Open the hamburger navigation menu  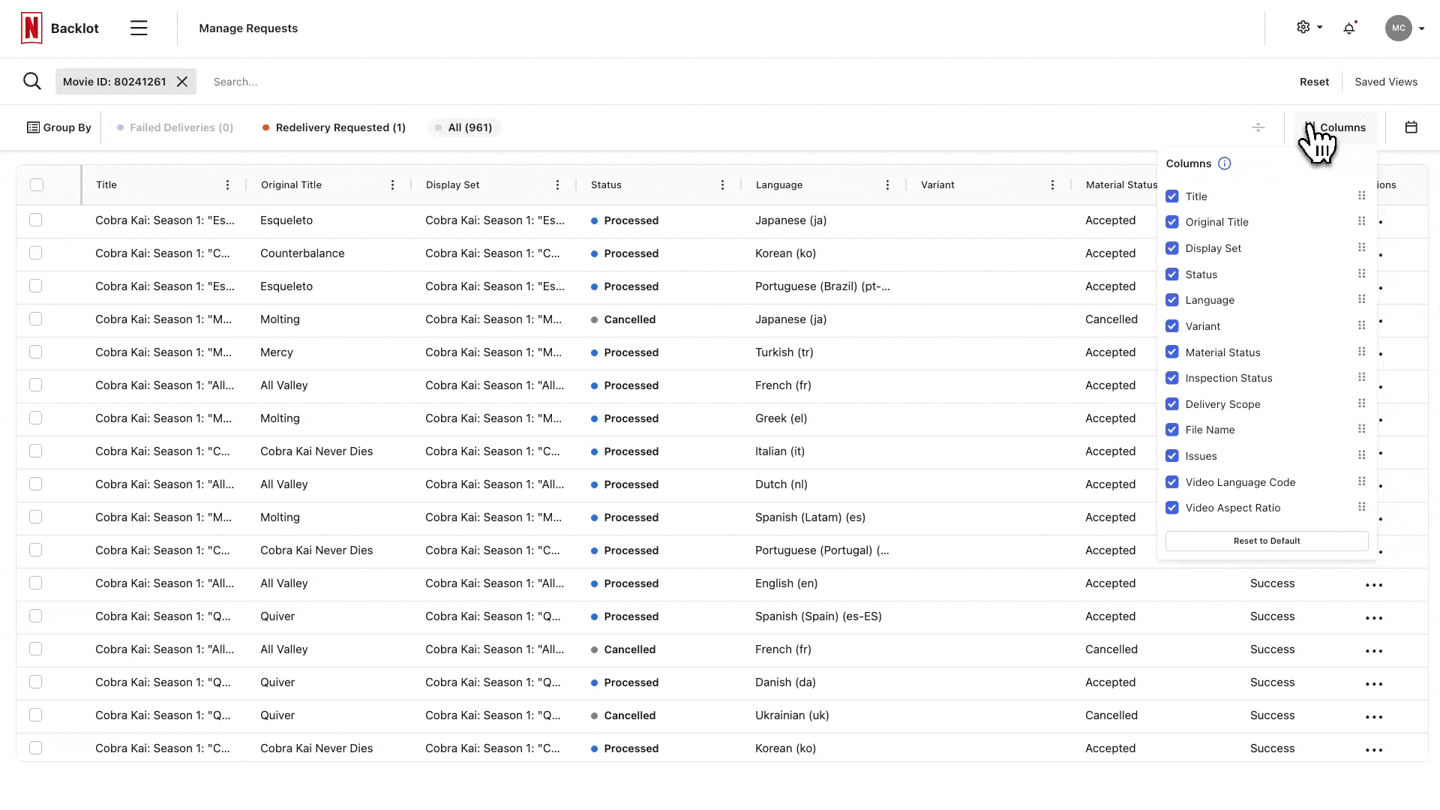(139, 28)
